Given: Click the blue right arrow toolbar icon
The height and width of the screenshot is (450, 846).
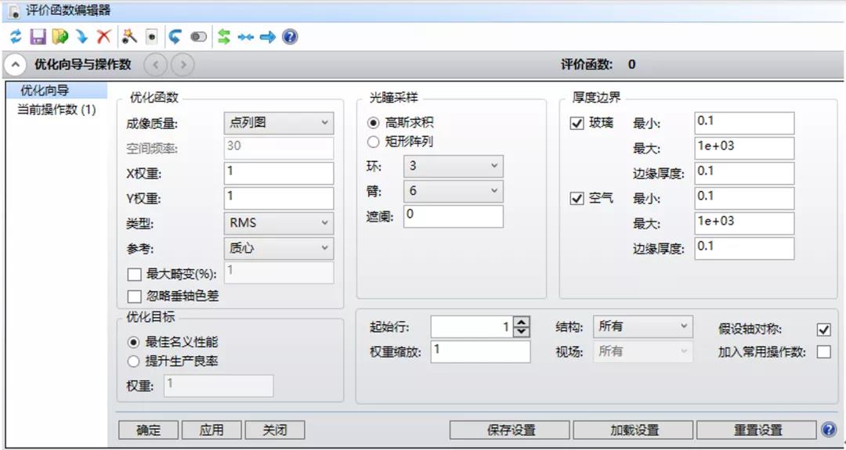Looking at the screenshot, I should (x=268, y=38).
